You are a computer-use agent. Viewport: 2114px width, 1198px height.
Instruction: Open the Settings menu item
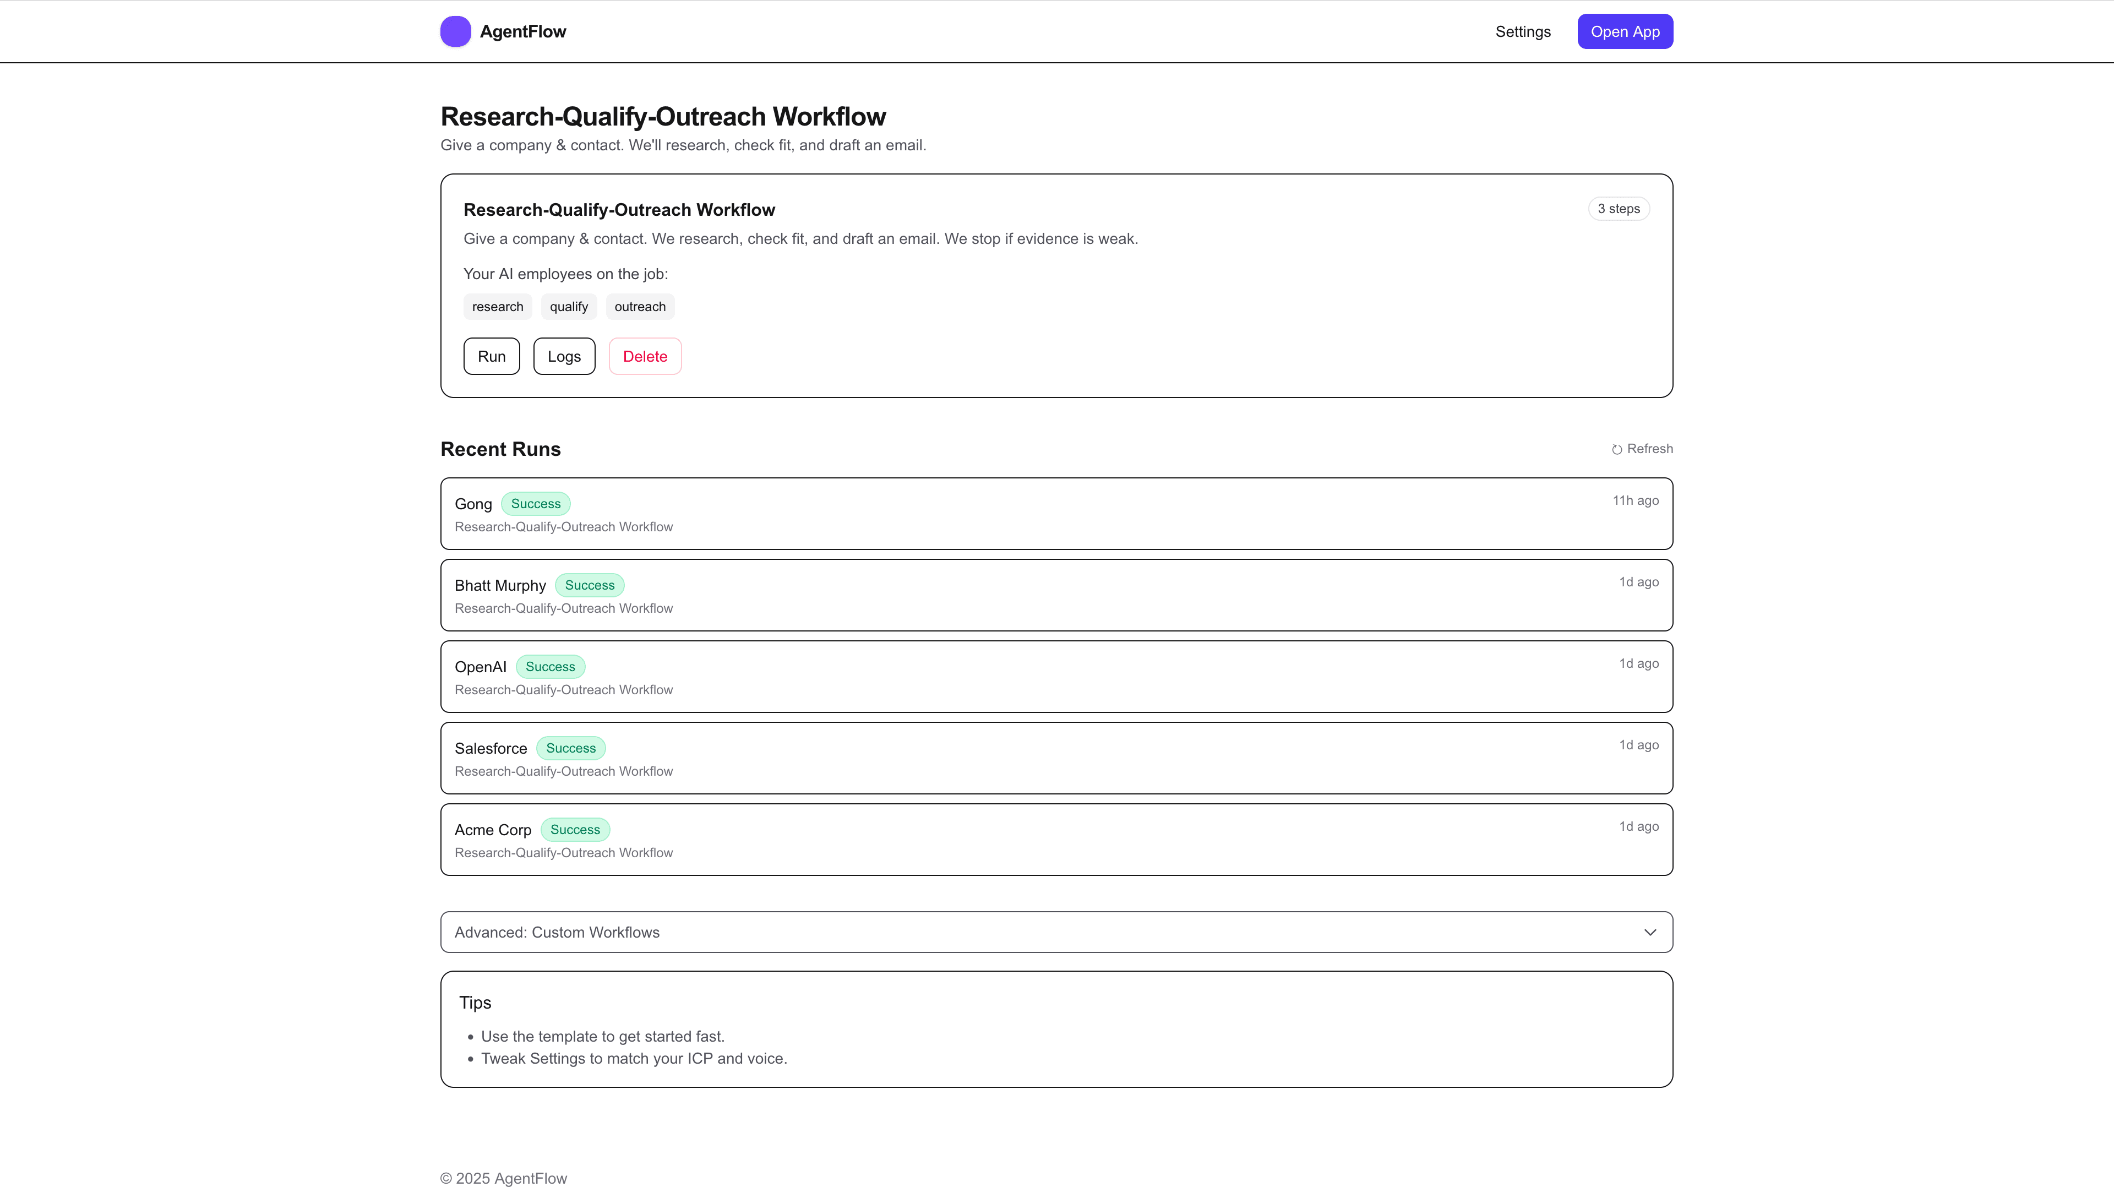(1523, 31)
